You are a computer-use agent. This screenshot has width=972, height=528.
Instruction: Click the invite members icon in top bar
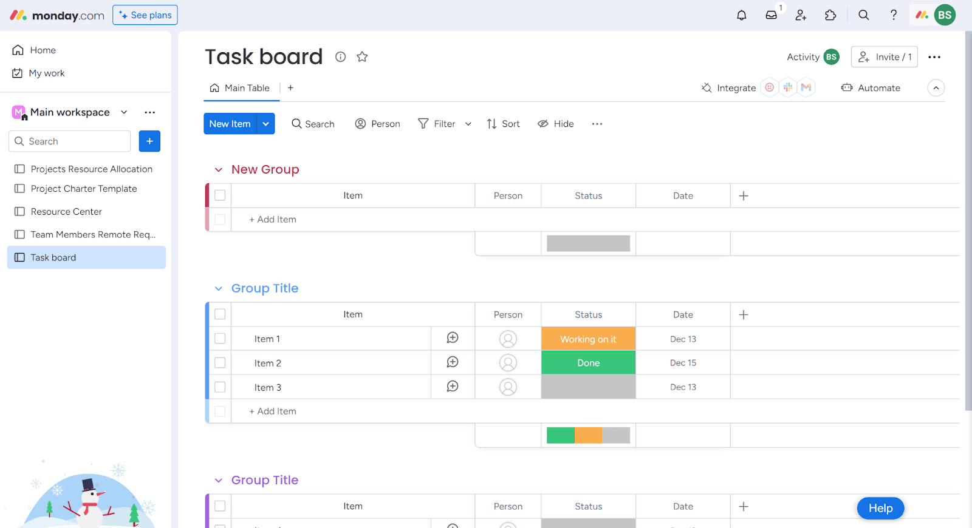point(801,15)
